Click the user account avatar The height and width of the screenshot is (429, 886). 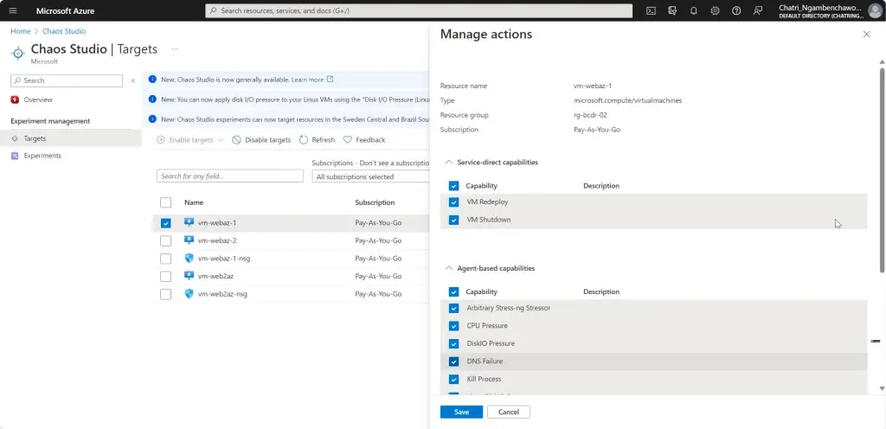tap(874, 10)
